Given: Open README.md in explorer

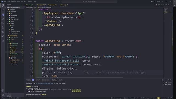Looking at the screenshot, I should [15, 64].
